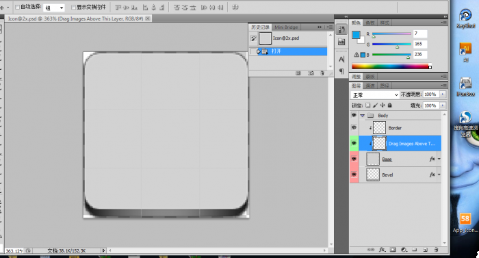Switch to the Swatches tab
The height and width of the screenshot is (258, 479).
point(370,23)
